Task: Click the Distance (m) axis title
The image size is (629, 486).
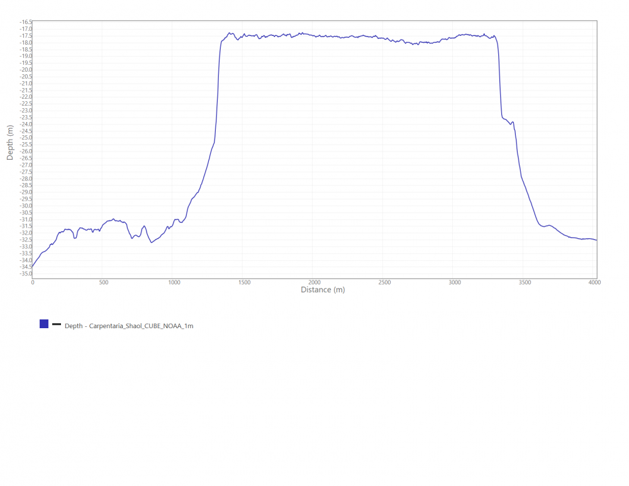Action: 323,289
